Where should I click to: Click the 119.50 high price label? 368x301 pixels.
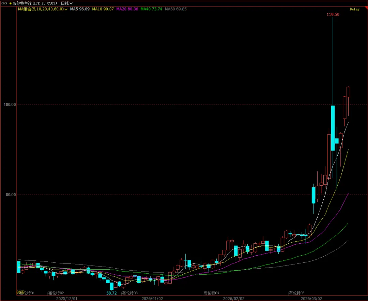click(333, 15)
